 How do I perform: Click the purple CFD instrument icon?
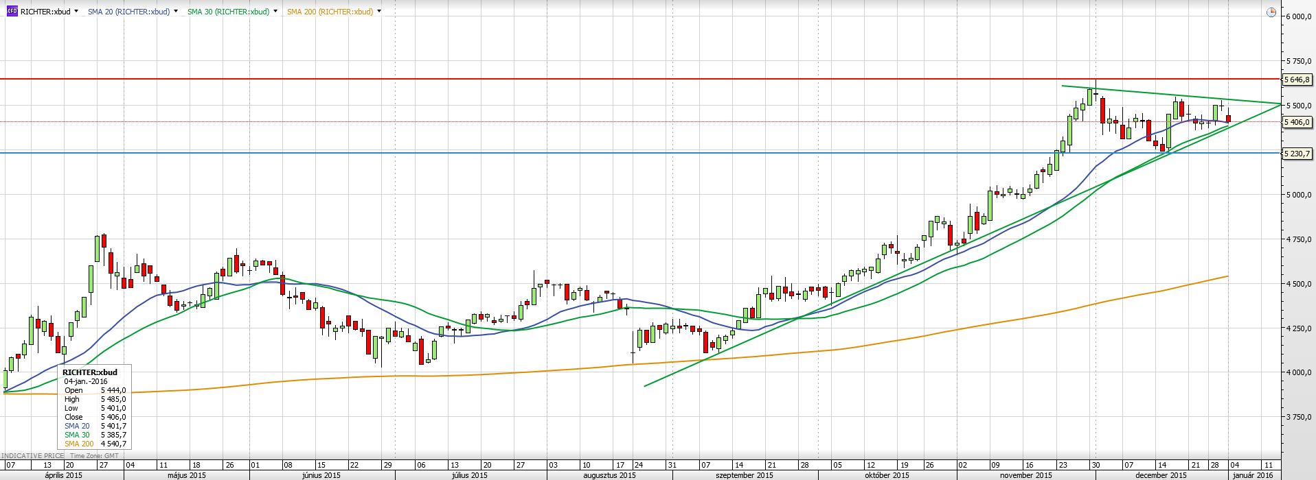[x=12, y=12]
